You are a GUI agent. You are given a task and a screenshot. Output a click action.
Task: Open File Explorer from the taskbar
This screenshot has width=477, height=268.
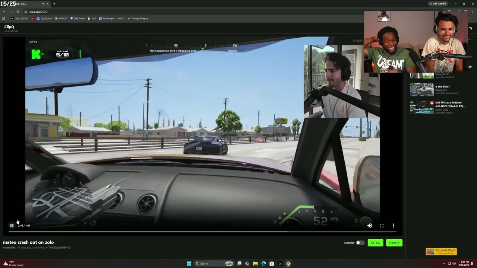[x=255, y=264]
